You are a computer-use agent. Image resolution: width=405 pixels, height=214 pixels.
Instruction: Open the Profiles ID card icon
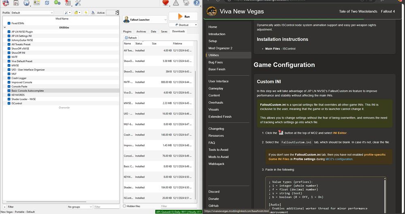click(37, 3)
